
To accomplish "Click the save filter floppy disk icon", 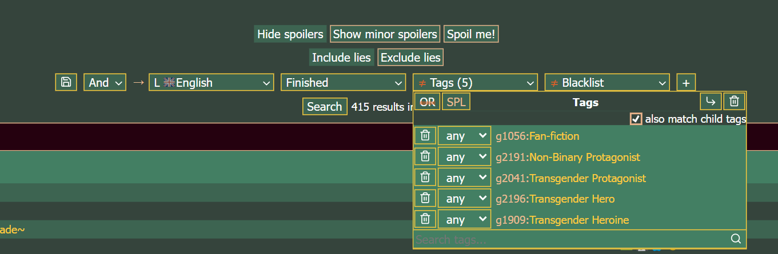I will [66, 82].
